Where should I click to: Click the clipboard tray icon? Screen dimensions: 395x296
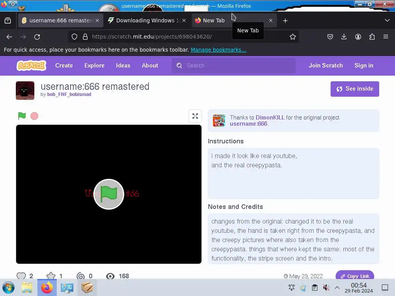pos(315,288)
